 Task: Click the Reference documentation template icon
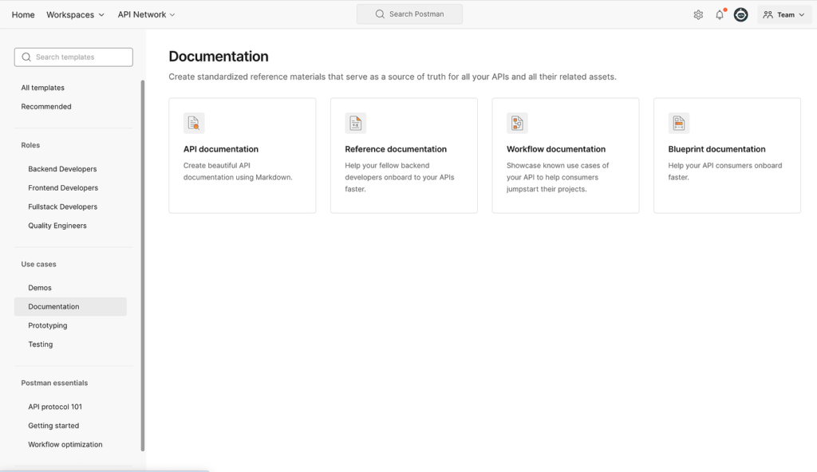[355, 123]
